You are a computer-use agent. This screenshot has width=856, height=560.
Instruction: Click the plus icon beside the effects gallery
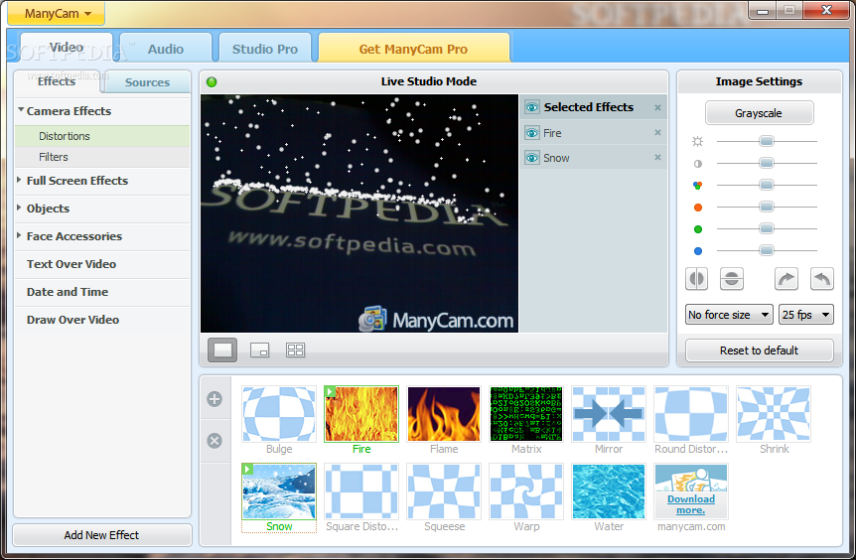pyautogui.click(x=214, y=399)
